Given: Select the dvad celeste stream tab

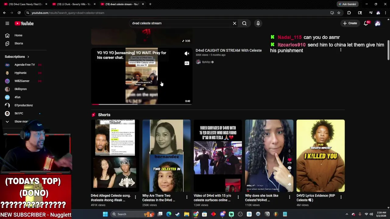Looking at the screenshot, I should click(x=122, y=4).
